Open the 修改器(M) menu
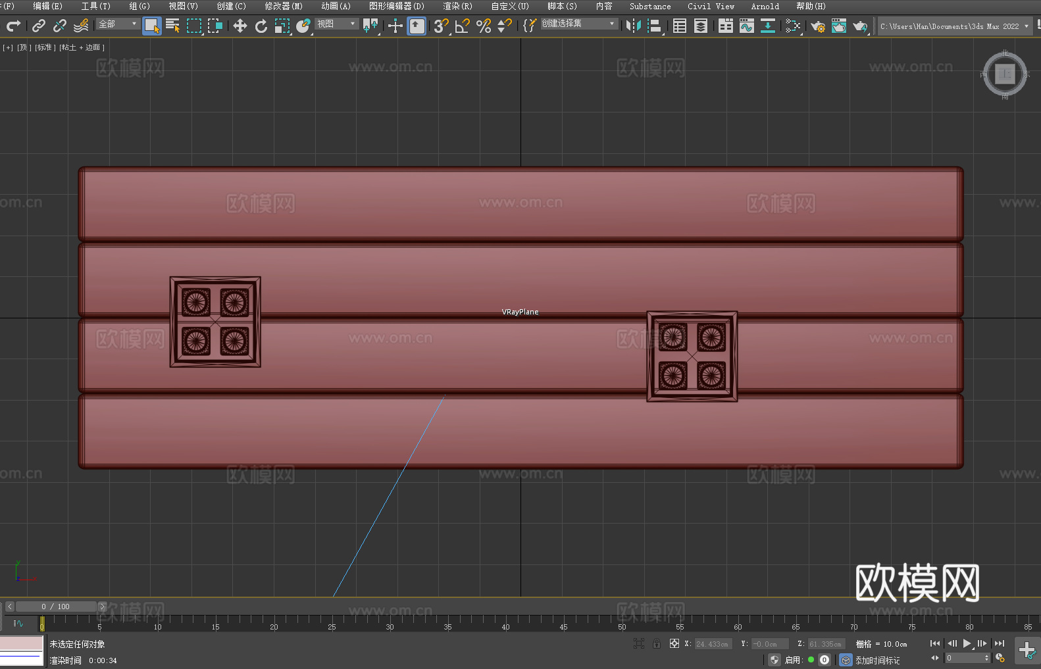The height and width of the screenshot is (669, 1041). 284,6
